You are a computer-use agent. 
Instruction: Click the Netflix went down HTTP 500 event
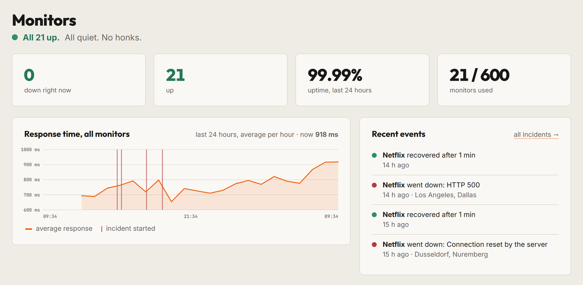pos(465,190)
